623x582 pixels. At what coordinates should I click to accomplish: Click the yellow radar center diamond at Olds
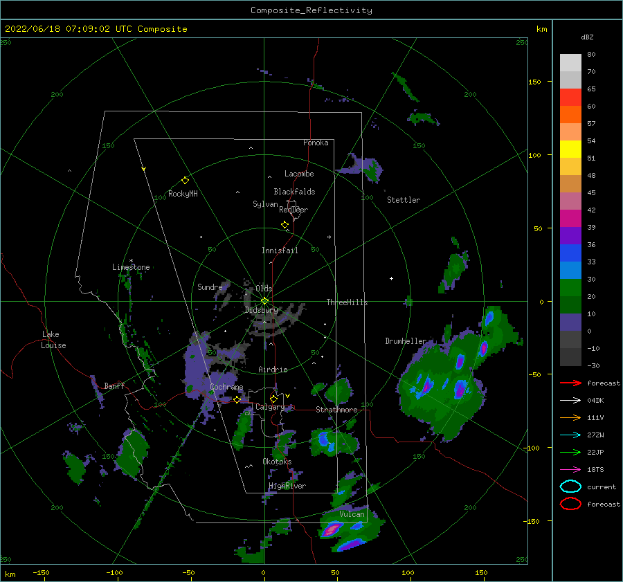264,301
